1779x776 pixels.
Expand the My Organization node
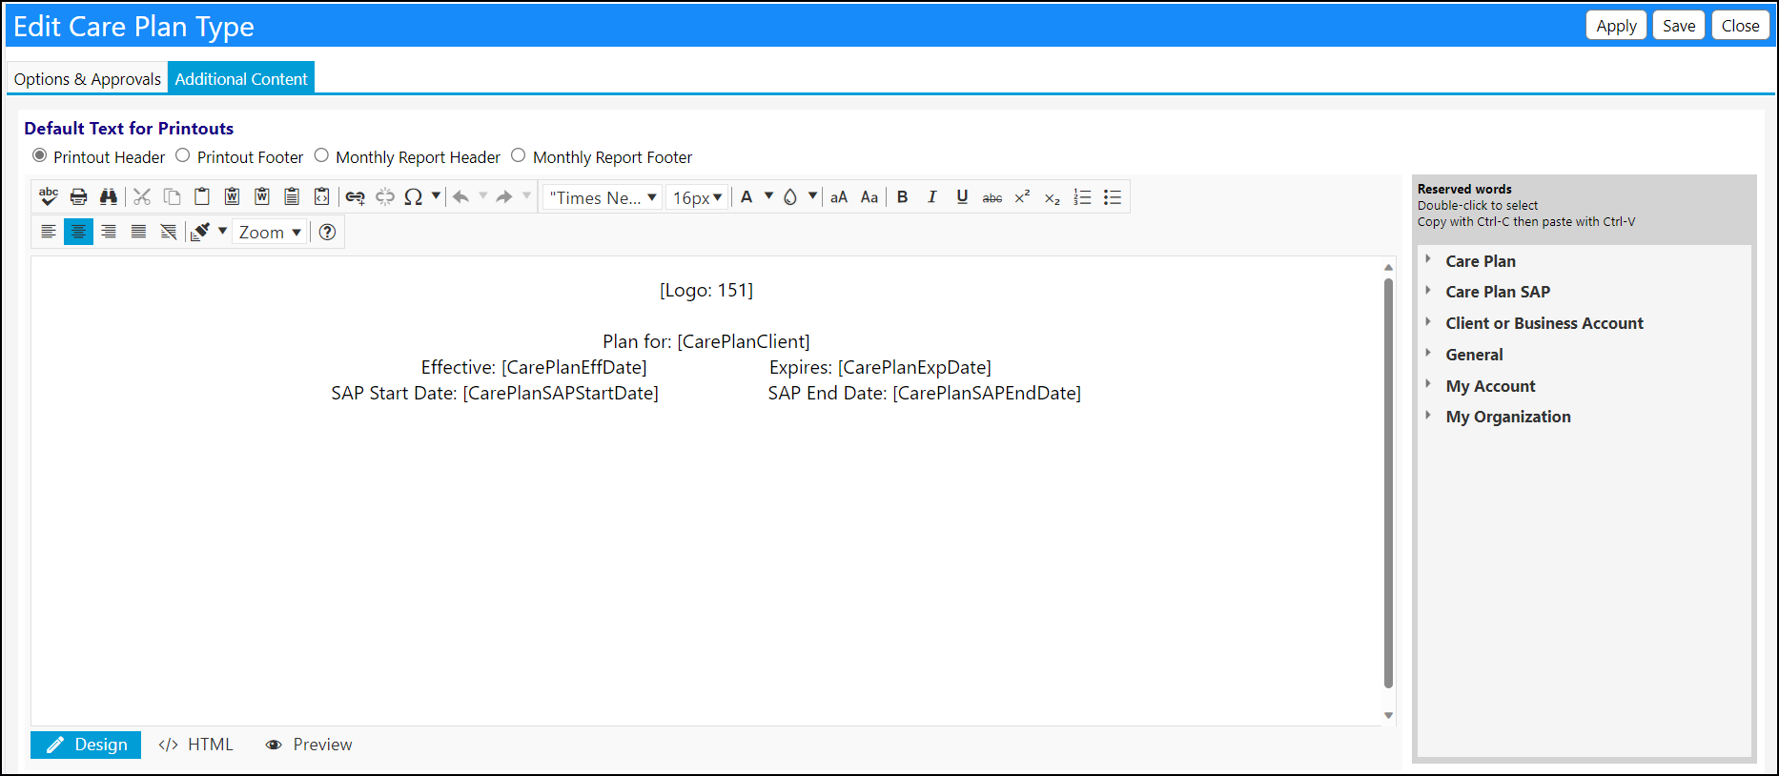coord(1428,415)
